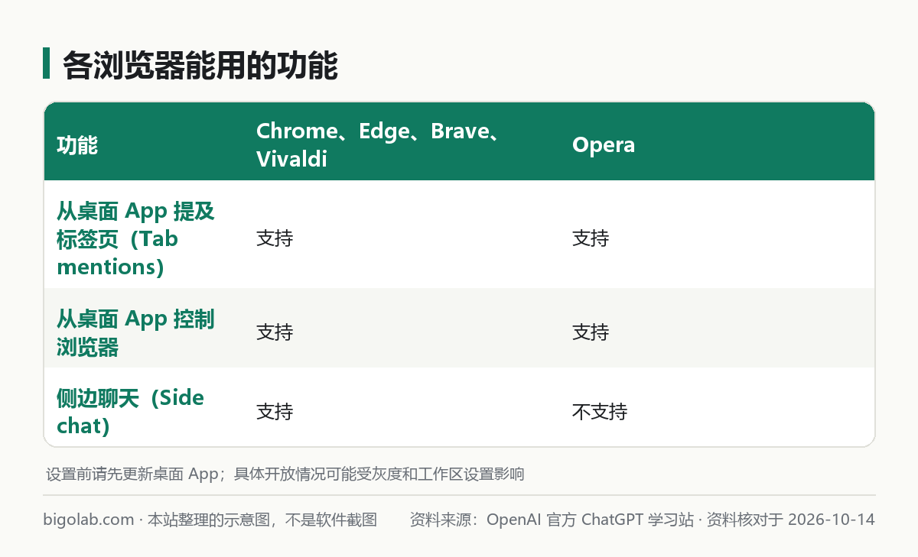Click 不支持 in the Opera Side chat cell

click(600, 412)
